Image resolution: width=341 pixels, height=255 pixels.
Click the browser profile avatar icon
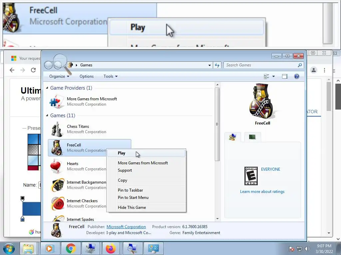click(314, 70)
